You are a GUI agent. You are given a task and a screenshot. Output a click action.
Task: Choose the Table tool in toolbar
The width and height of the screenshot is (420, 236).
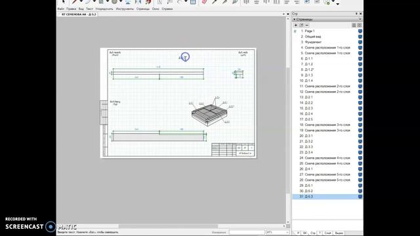193,2
